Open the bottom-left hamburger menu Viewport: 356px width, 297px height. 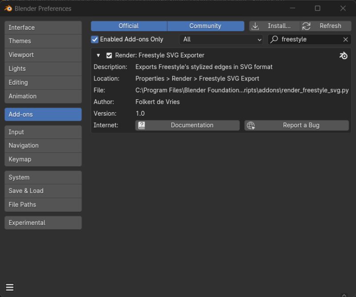(x=10, y=287)
